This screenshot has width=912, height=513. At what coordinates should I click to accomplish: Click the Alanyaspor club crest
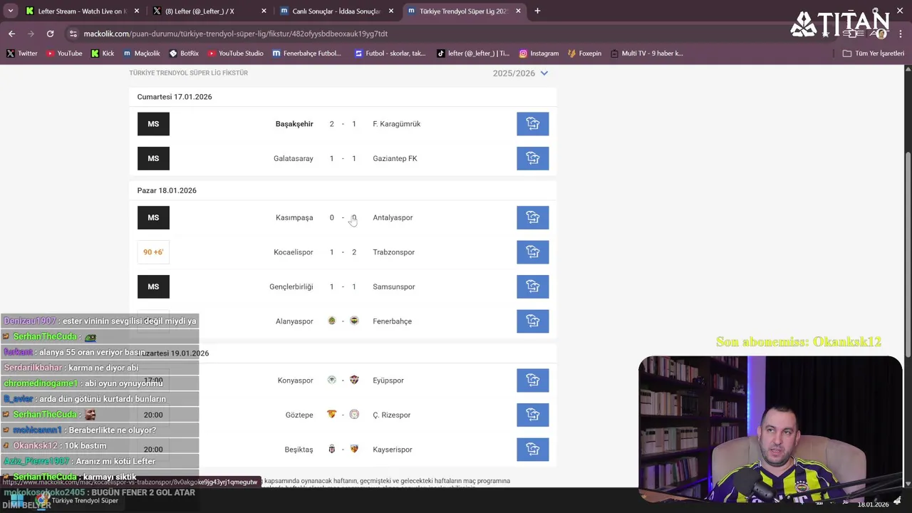coord(331,321)
